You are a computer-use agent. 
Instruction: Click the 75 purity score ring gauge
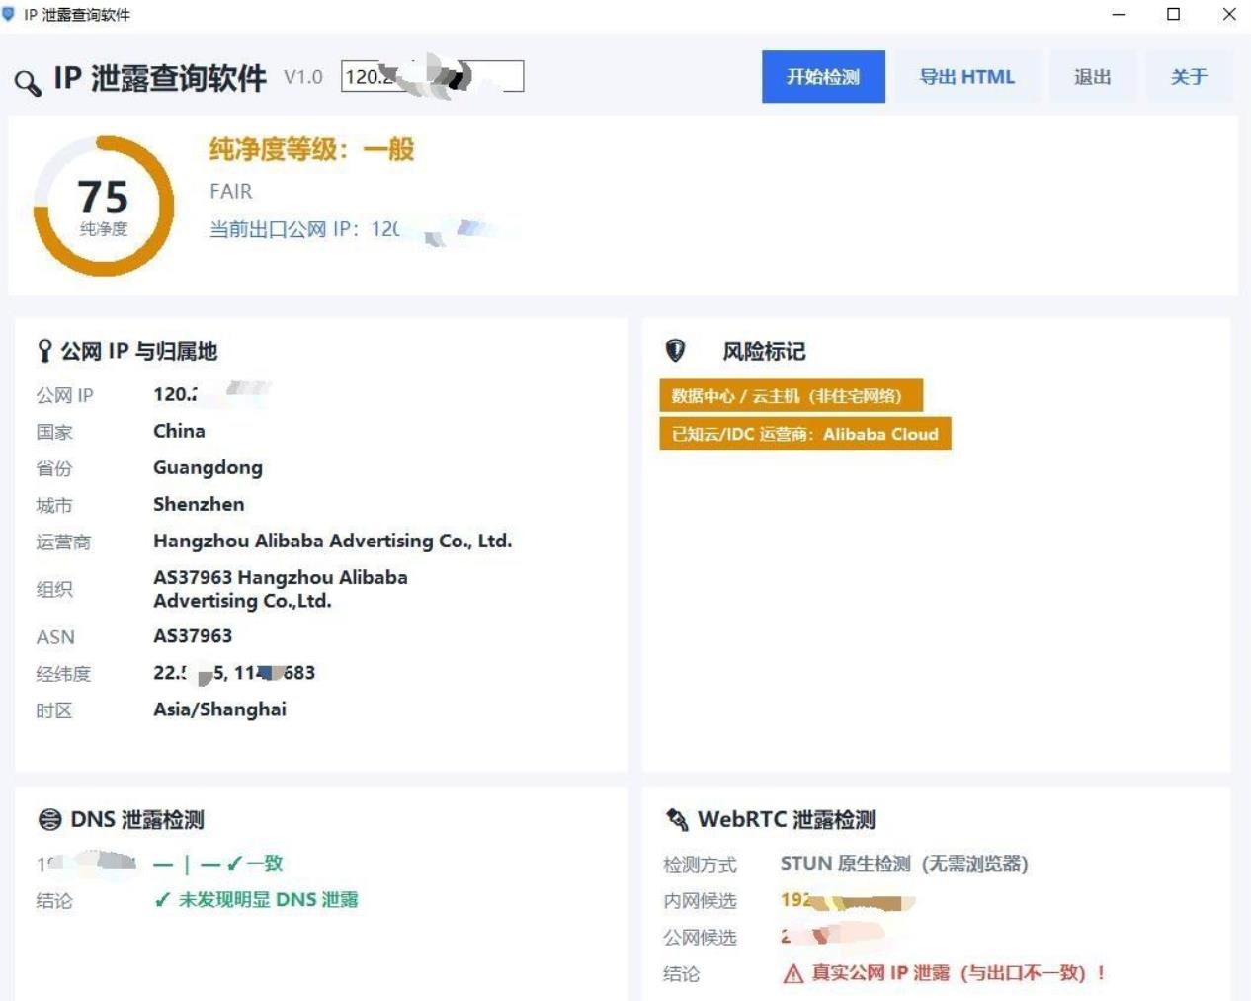click(x=104, y=206)
